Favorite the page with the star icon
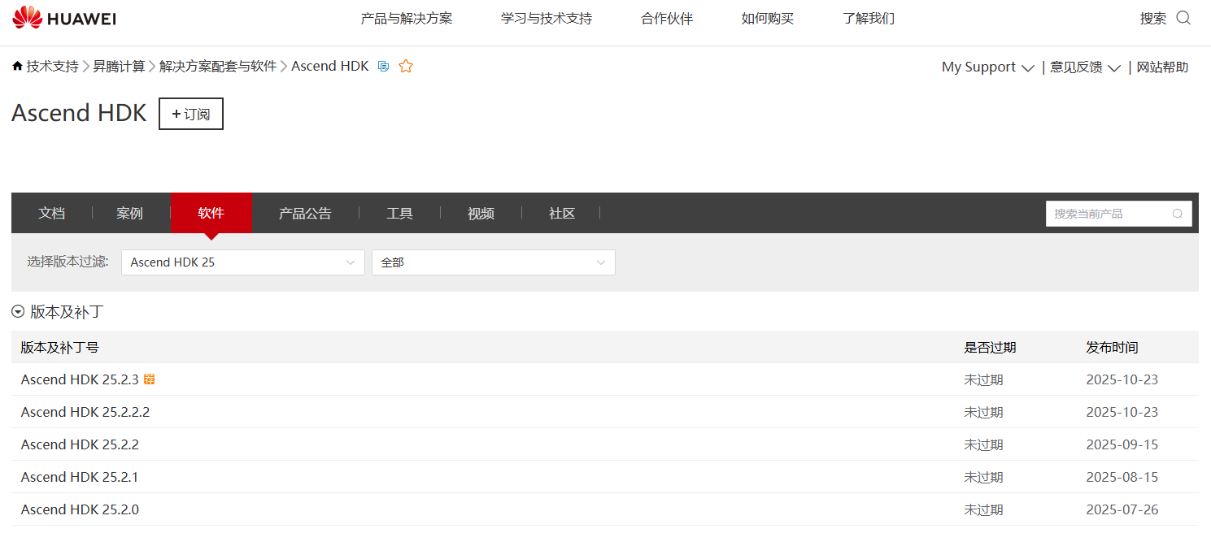This screenshot has width=1211, height=546. click(x=406, y=67)
